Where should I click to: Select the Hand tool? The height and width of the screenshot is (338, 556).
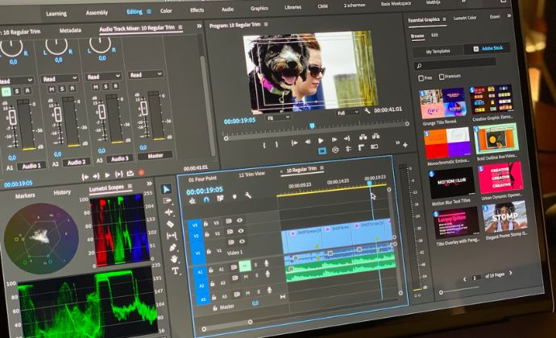174,259
